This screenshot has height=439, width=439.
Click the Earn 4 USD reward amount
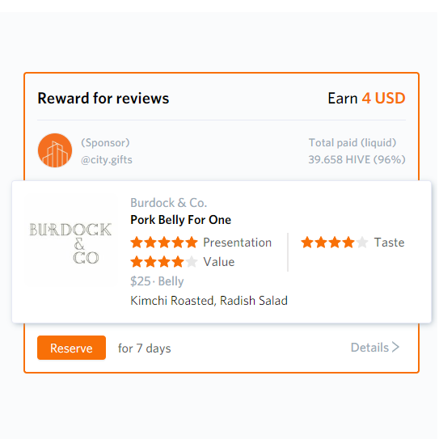click(x=366, y=99)
